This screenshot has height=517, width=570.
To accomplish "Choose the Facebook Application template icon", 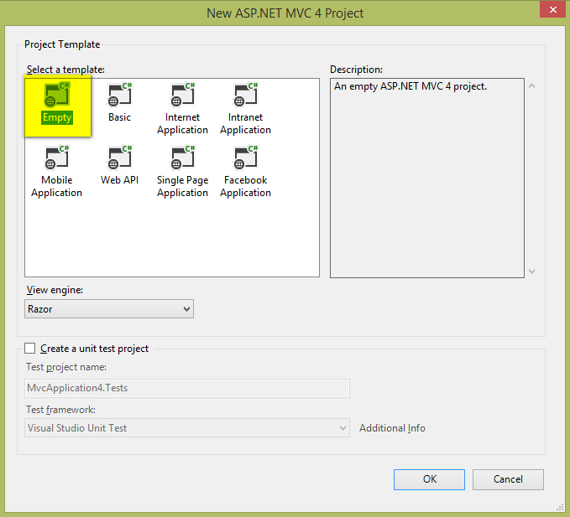I will coord(246,158).
